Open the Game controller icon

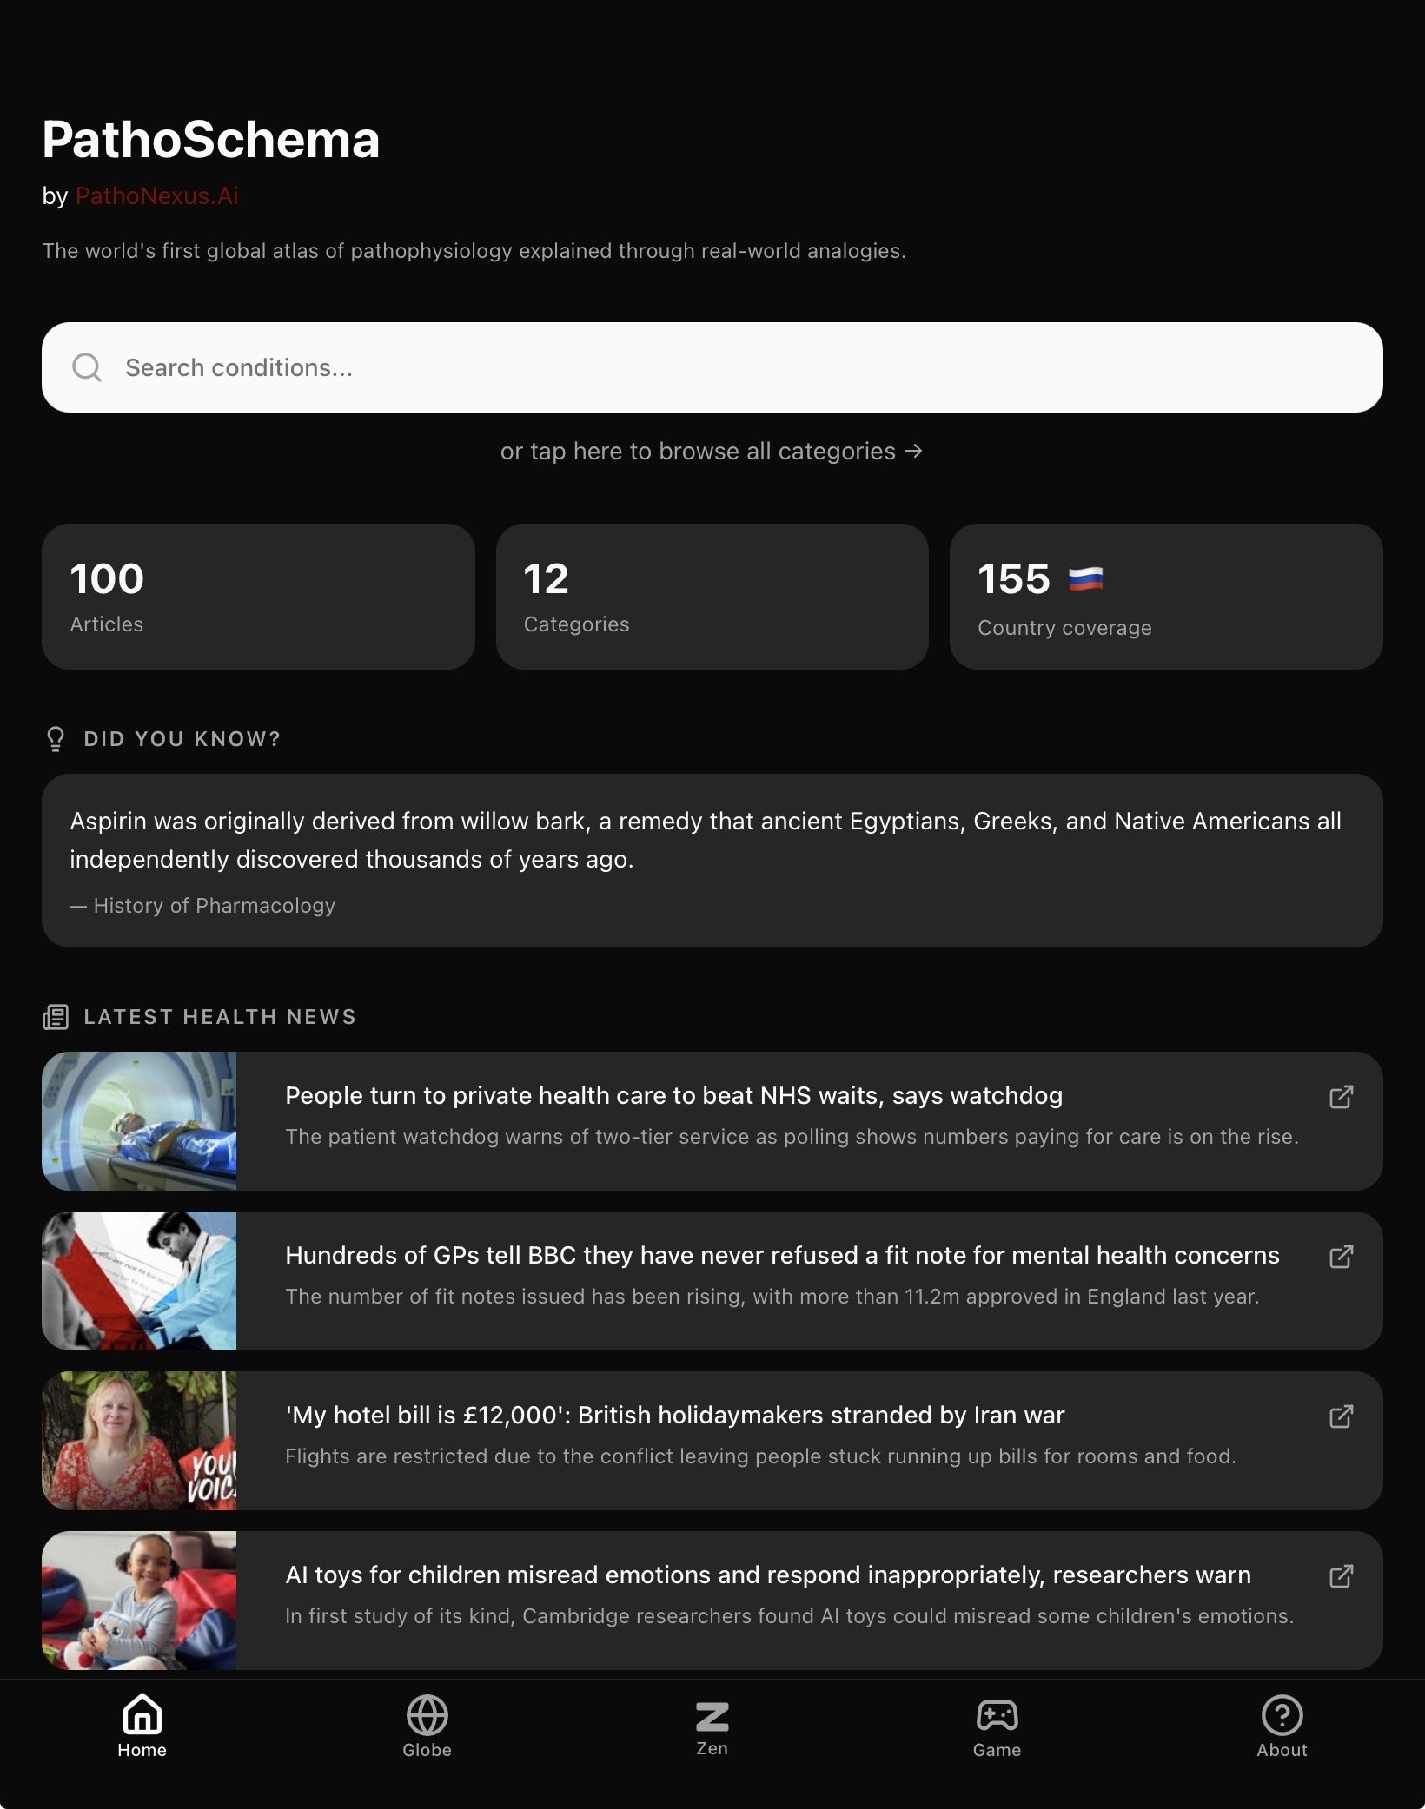pos(997,1715)
